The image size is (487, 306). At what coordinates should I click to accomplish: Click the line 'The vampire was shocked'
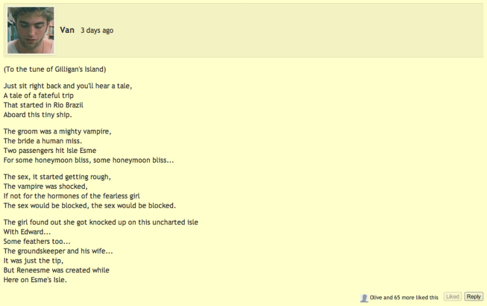pyautogui.click(x=46, y=187)
